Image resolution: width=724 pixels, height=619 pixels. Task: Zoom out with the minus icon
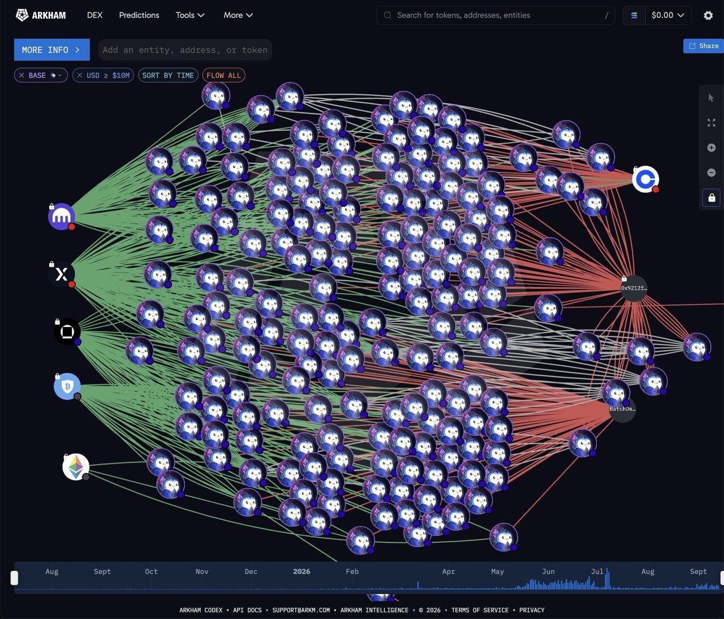point(711,172)
